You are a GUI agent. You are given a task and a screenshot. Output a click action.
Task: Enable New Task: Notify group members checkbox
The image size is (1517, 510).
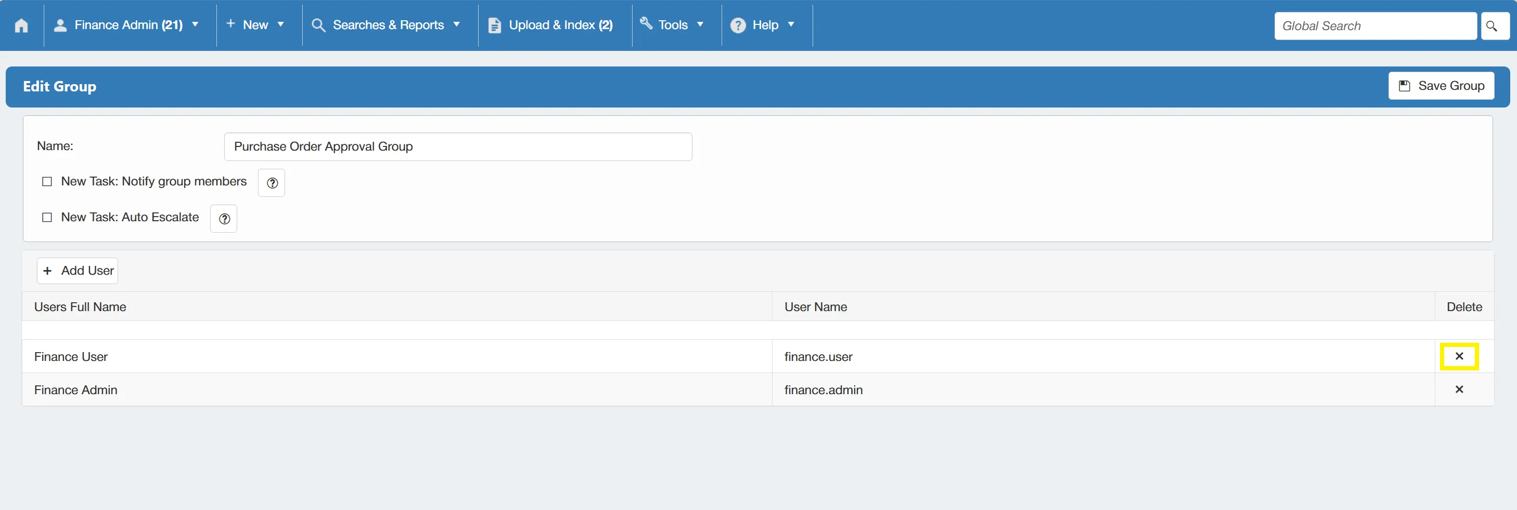tap(47, 182)
